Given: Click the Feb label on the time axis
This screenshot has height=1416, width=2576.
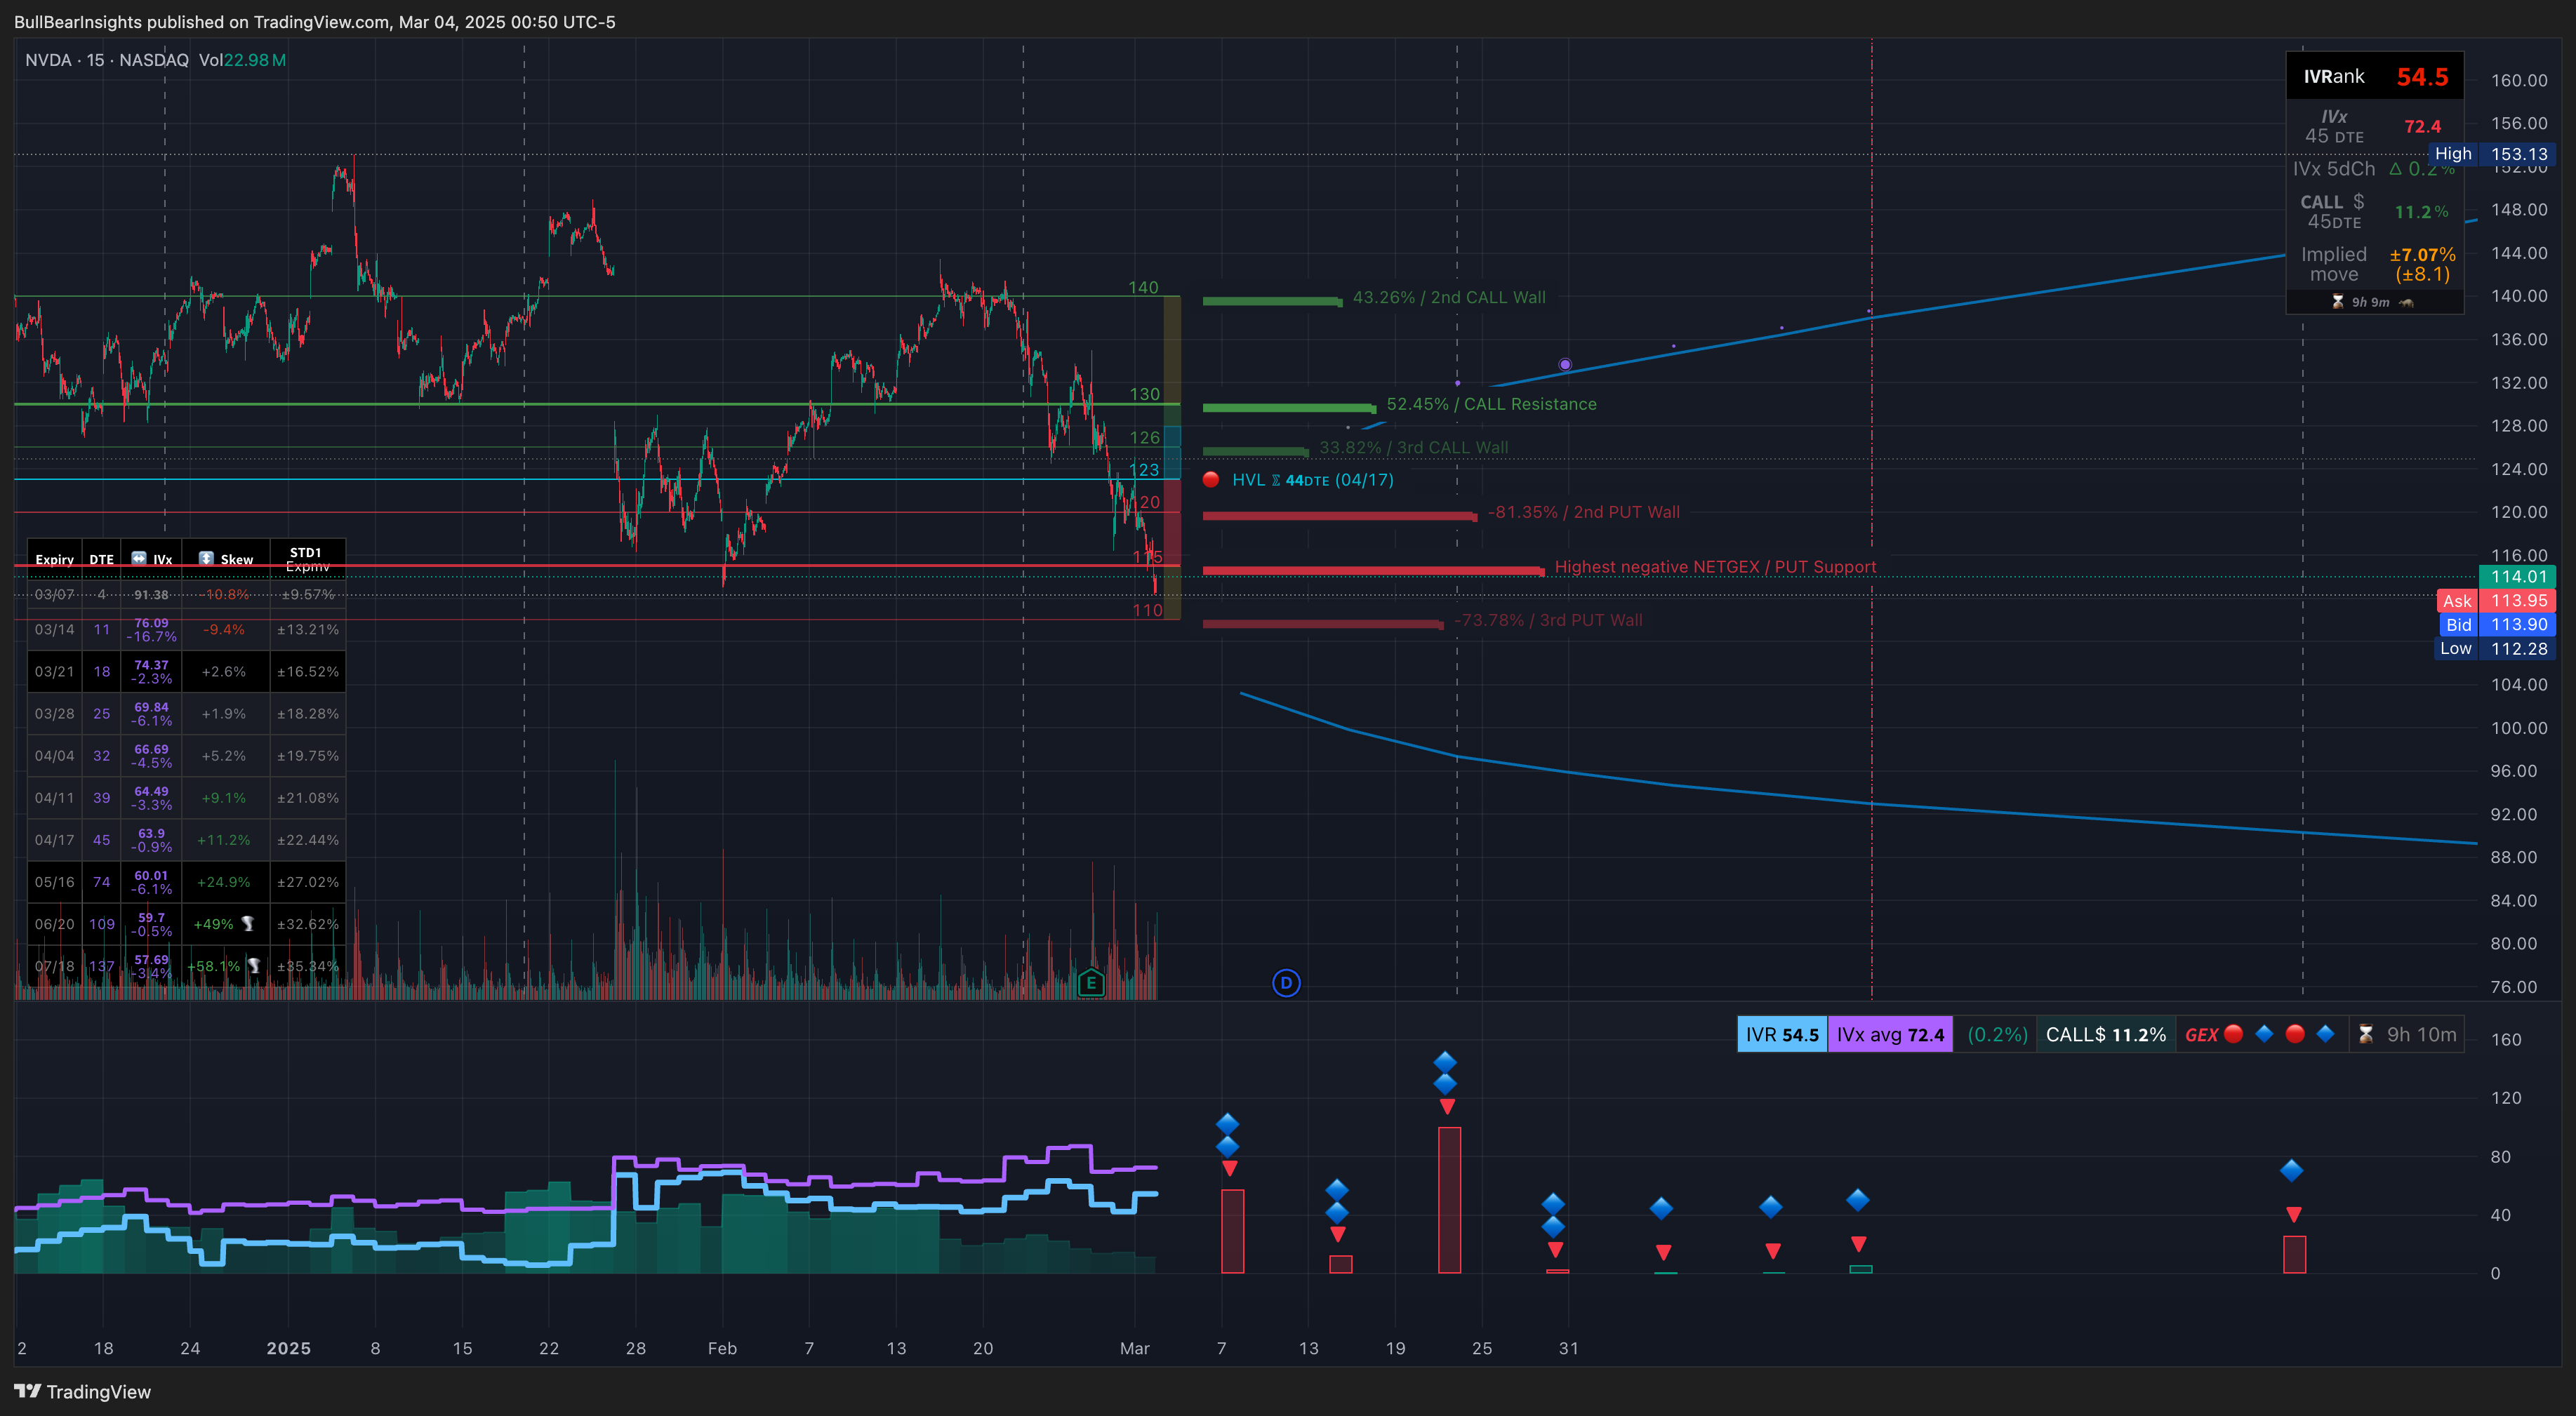Looking at the screenshot, I should coord(722,1348).
